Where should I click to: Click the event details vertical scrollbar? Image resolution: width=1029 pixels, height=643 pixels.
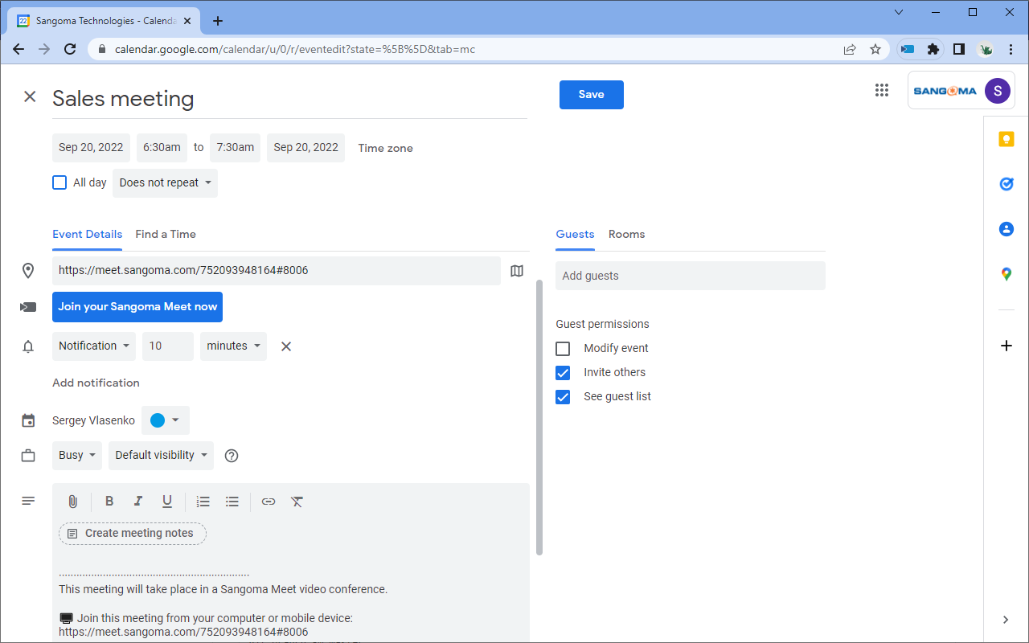pos(539,417)
